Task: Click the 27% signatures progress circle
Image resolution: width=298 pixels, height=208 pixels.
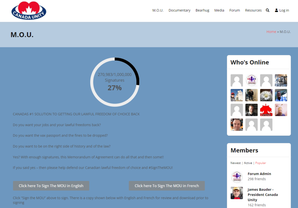Action: click(x=115, y=82)
